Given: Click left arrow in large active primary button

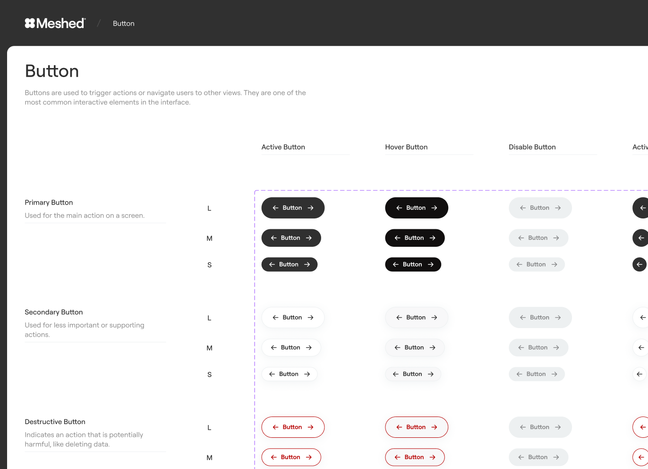Looking at the screenshot, I should click(275, 208).
